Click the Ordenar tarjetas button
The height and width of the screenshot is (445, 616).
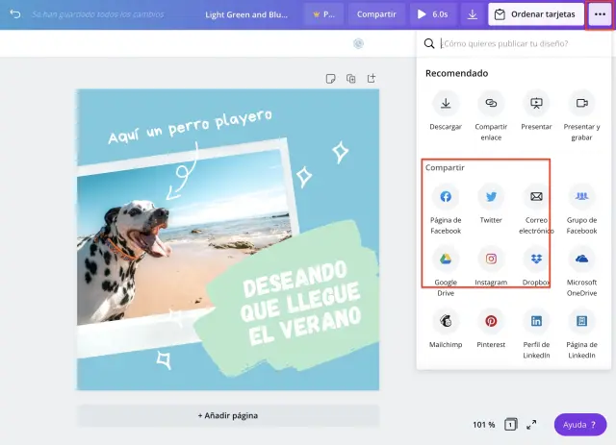click(x=535, y=14)
